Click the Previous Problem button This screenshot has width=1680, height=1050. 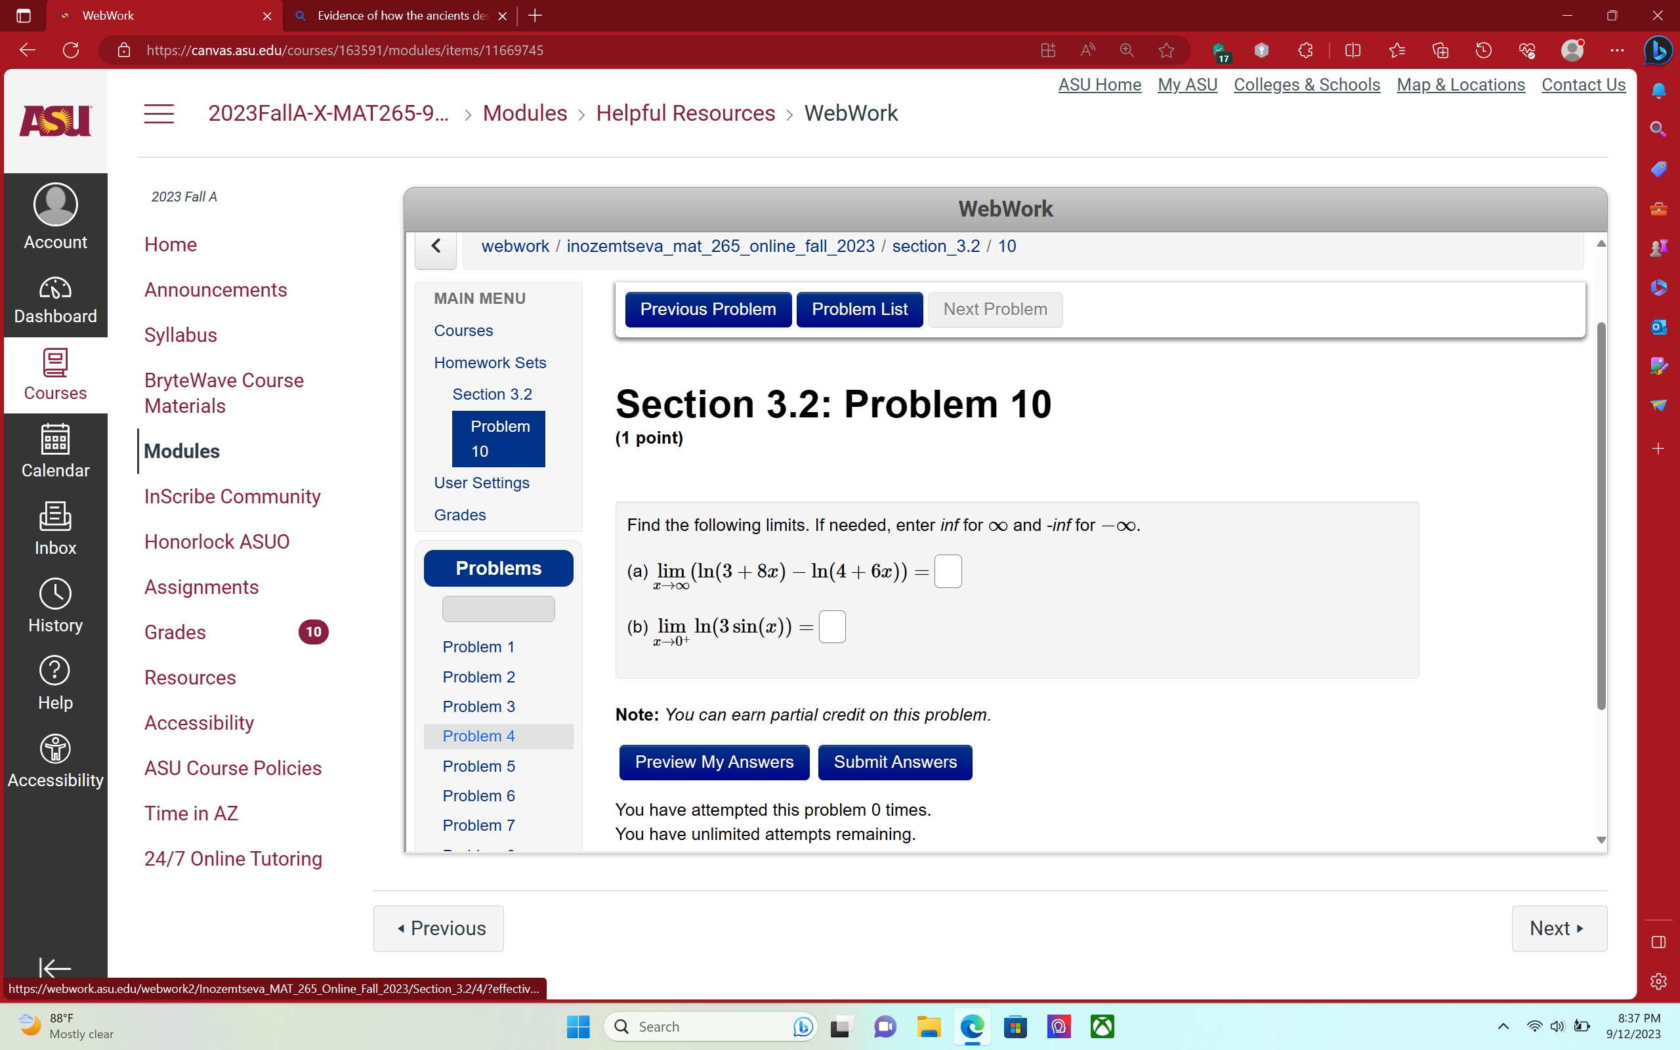707,308
